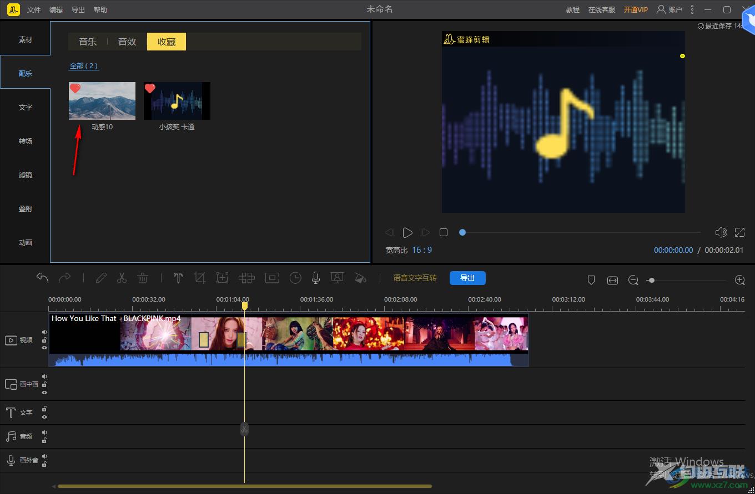Zoom in the timeline
755x494 pixels.
click(739, 280)
